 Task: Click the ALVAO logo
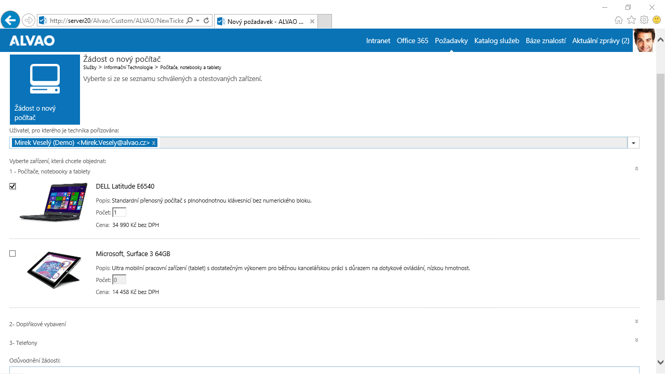coord(32,41)
